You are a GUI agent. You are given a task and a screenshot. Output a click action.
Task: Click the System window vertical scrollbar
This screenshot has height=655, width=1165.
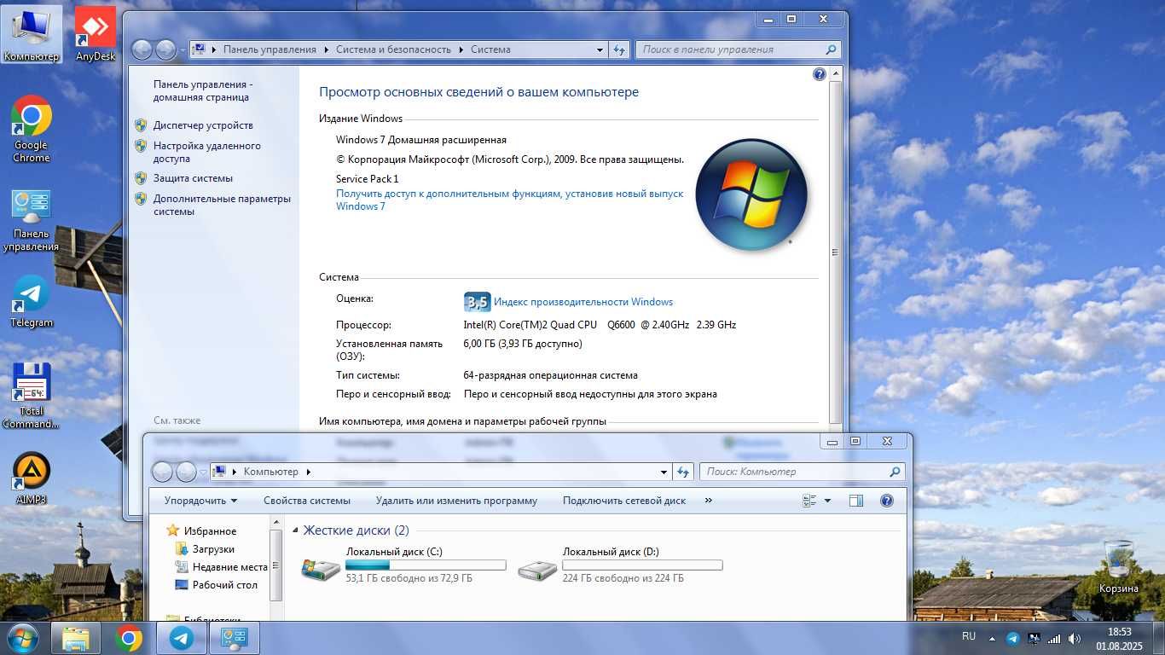point(835,252)
